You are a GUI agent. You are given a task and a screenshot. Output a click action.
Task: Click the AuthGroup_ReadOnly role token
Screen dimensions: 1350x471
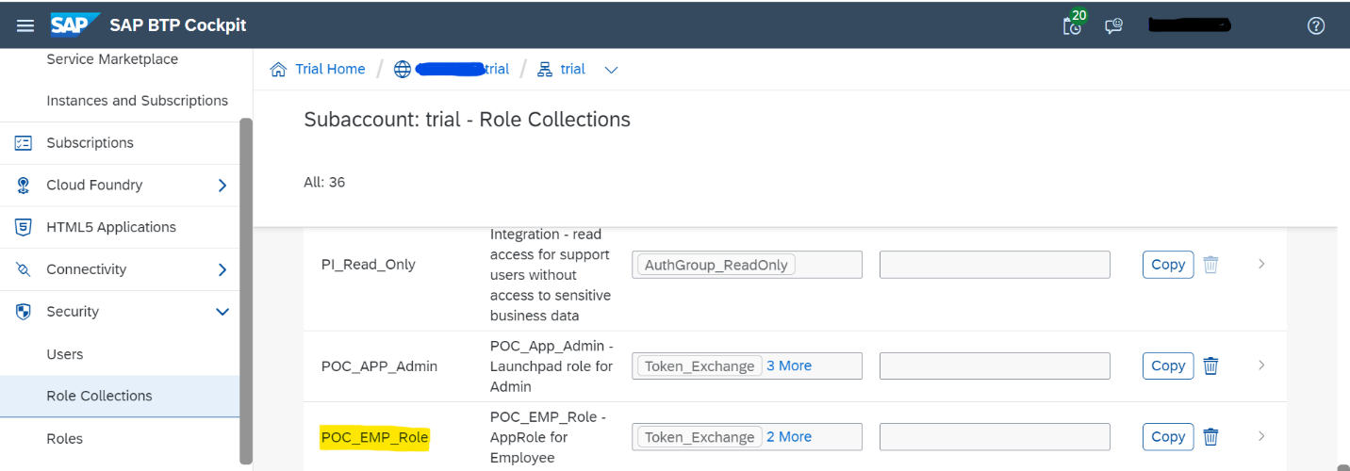tap(716, 265)
